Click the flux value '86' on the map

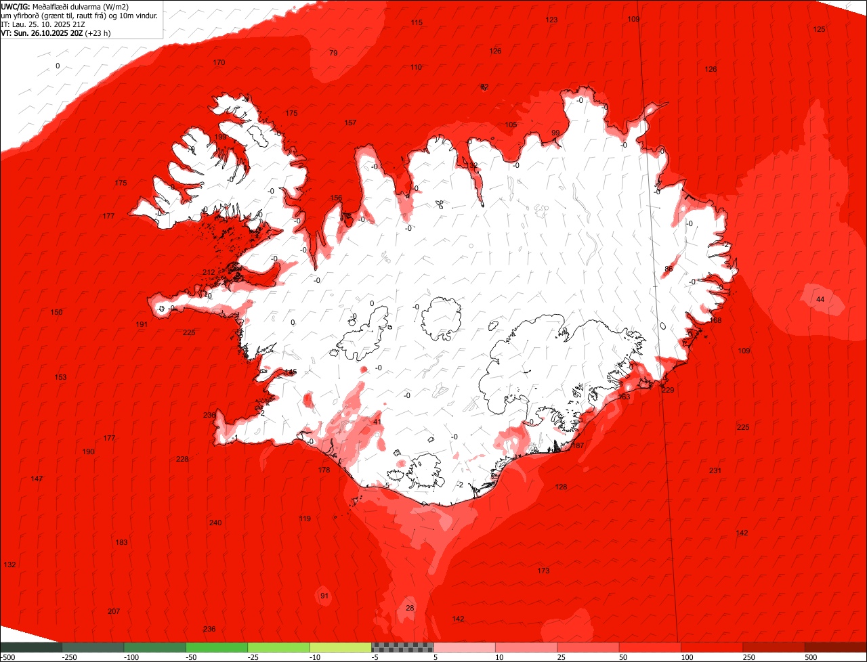669,269
